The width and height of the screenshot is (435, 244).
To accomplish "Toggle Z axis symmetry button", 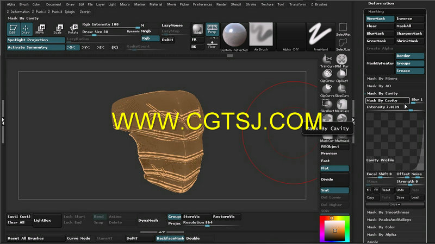I will (100, 47).
